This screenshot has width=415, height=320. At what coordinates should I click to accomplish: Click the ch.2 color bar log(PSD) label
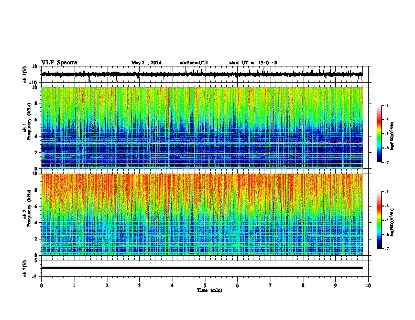tap(392, 222)
